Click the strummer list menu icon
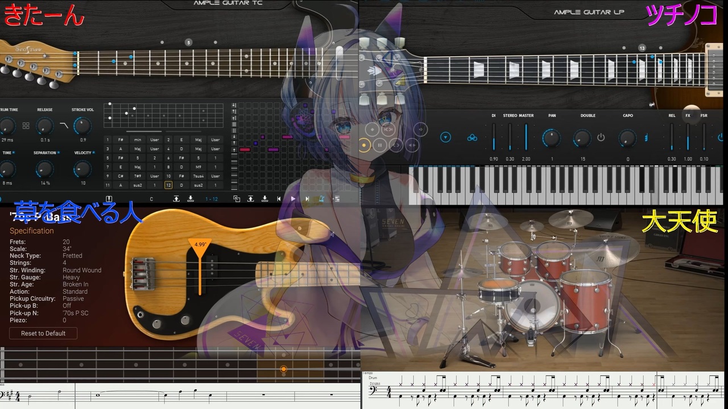Image resolution: width=728 pixels, height=409 pixels. tap(337, 199)
